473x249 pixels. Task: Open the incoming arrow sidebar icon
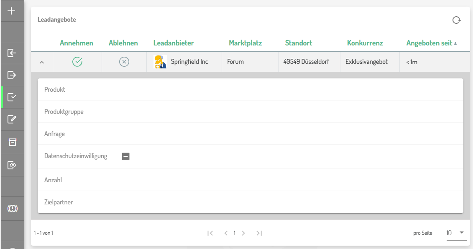12,53
